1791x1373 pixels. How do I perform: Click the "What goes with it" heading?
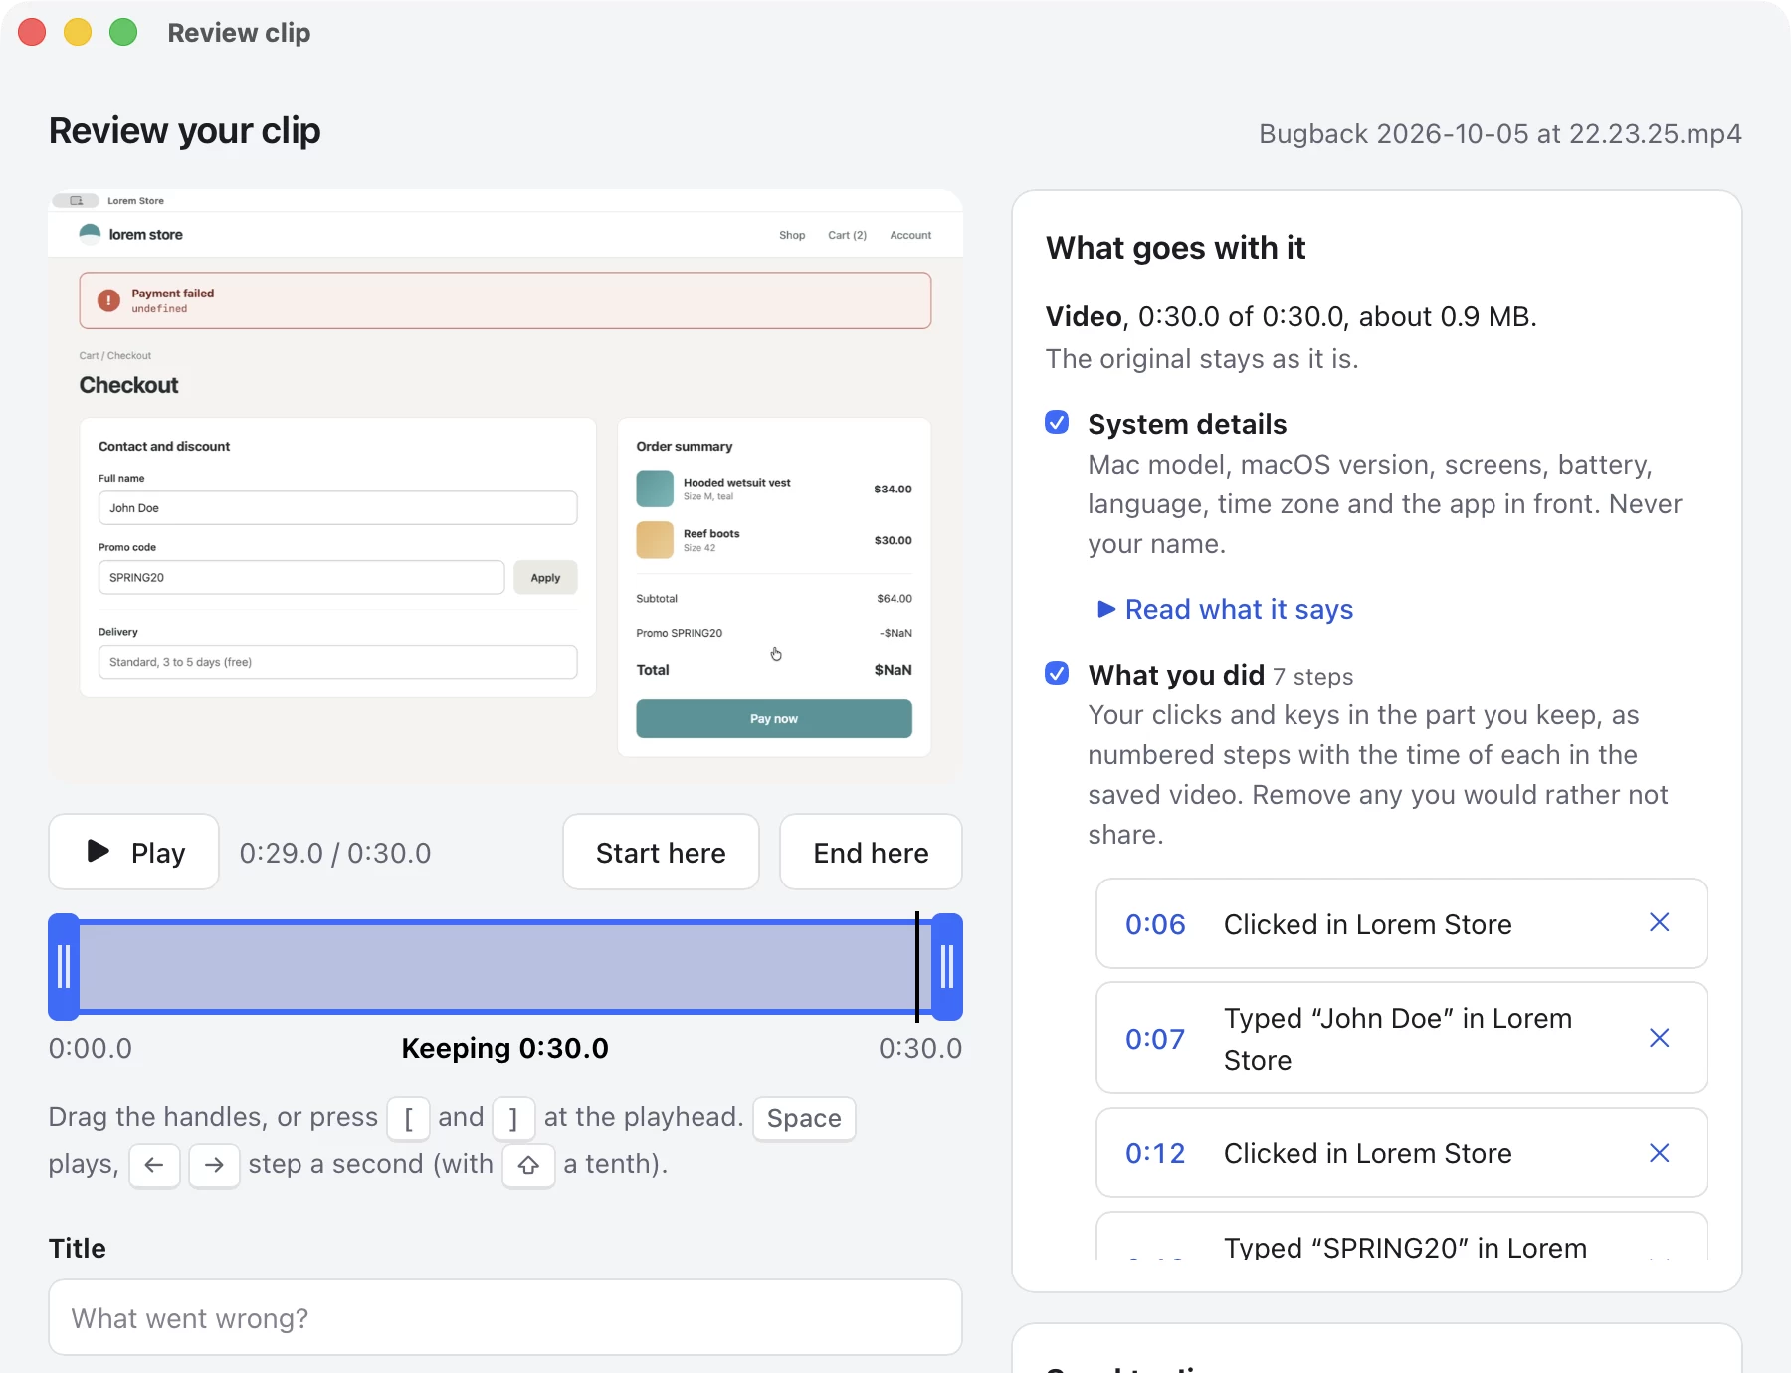1175,248
